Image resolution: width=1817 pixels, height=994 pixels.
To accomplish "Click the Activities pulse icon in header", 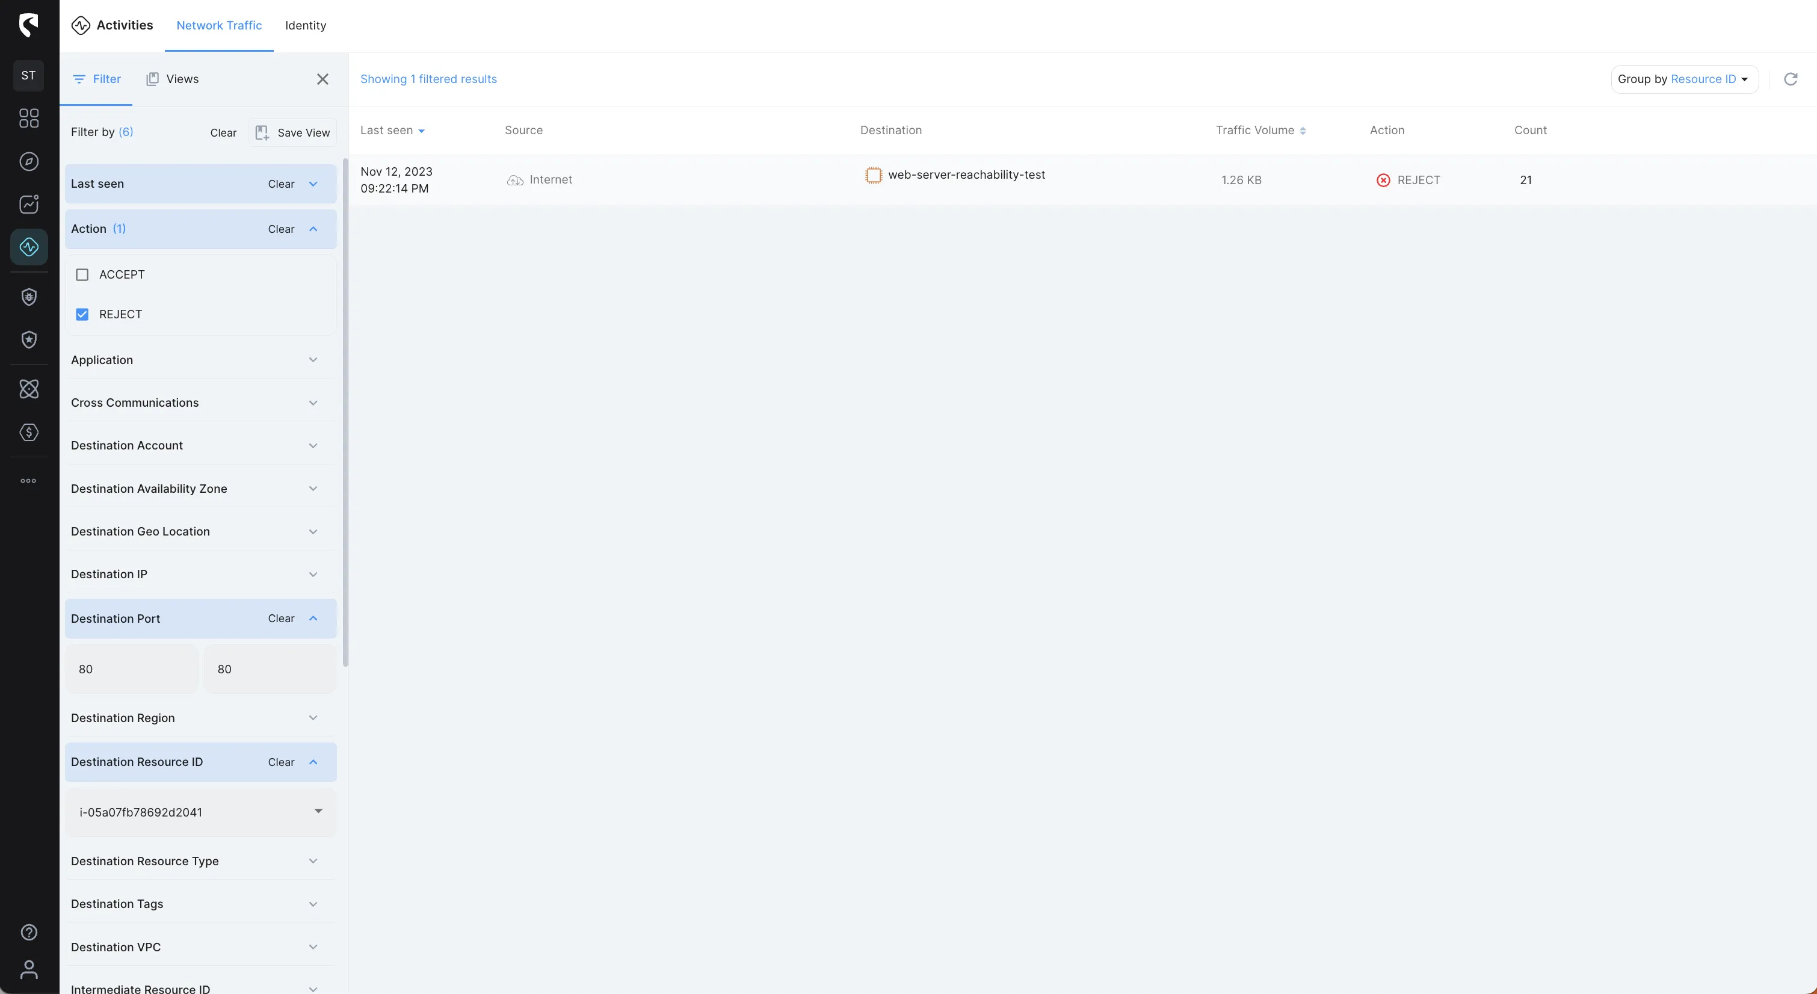I will tap(81, 25).
